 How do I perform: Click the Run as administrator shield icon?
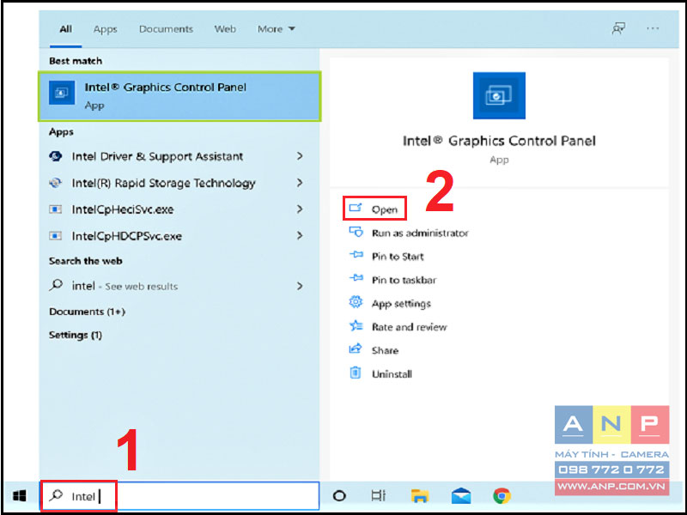356,232
